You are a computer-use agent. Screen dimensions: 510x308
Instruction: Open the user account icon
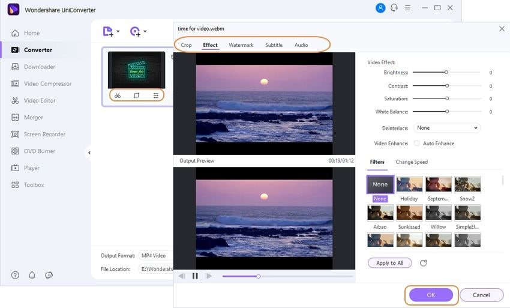point(380,8)
